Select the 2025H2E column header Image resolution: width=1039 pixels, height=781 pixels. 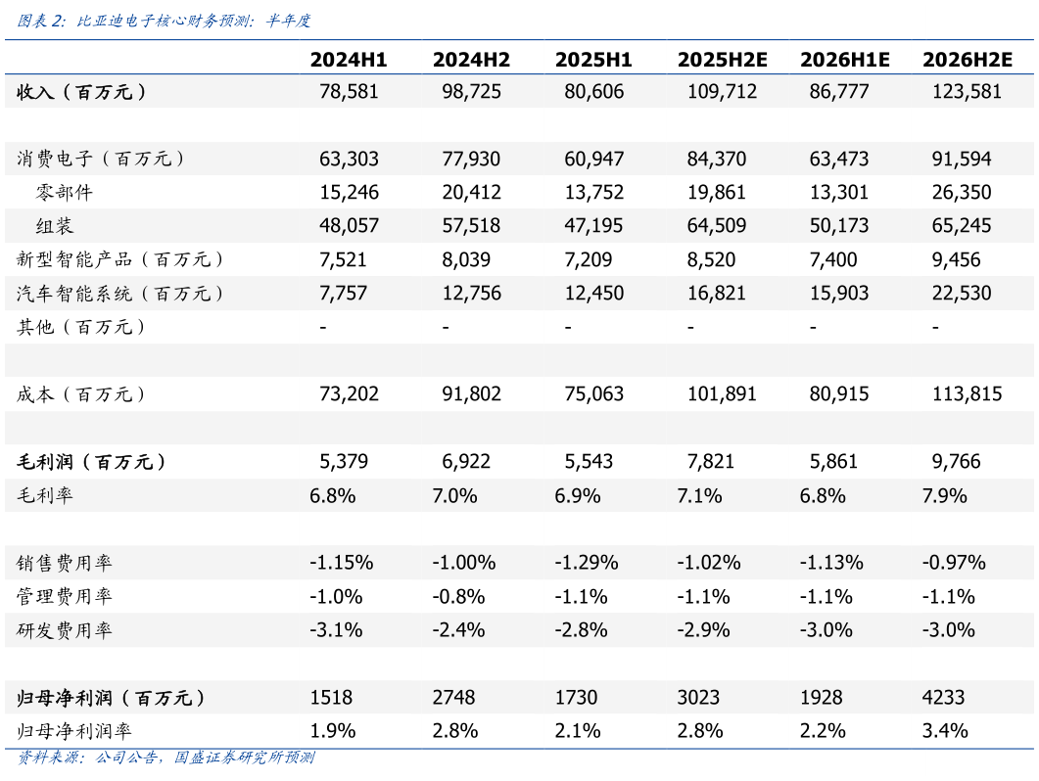pos(722,60)
